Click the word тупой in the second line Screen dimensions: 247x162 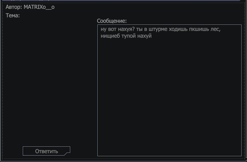[129, 36]
